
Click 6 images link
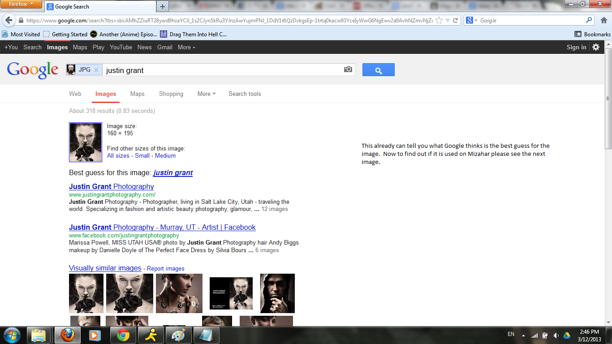tap(267, 250)
